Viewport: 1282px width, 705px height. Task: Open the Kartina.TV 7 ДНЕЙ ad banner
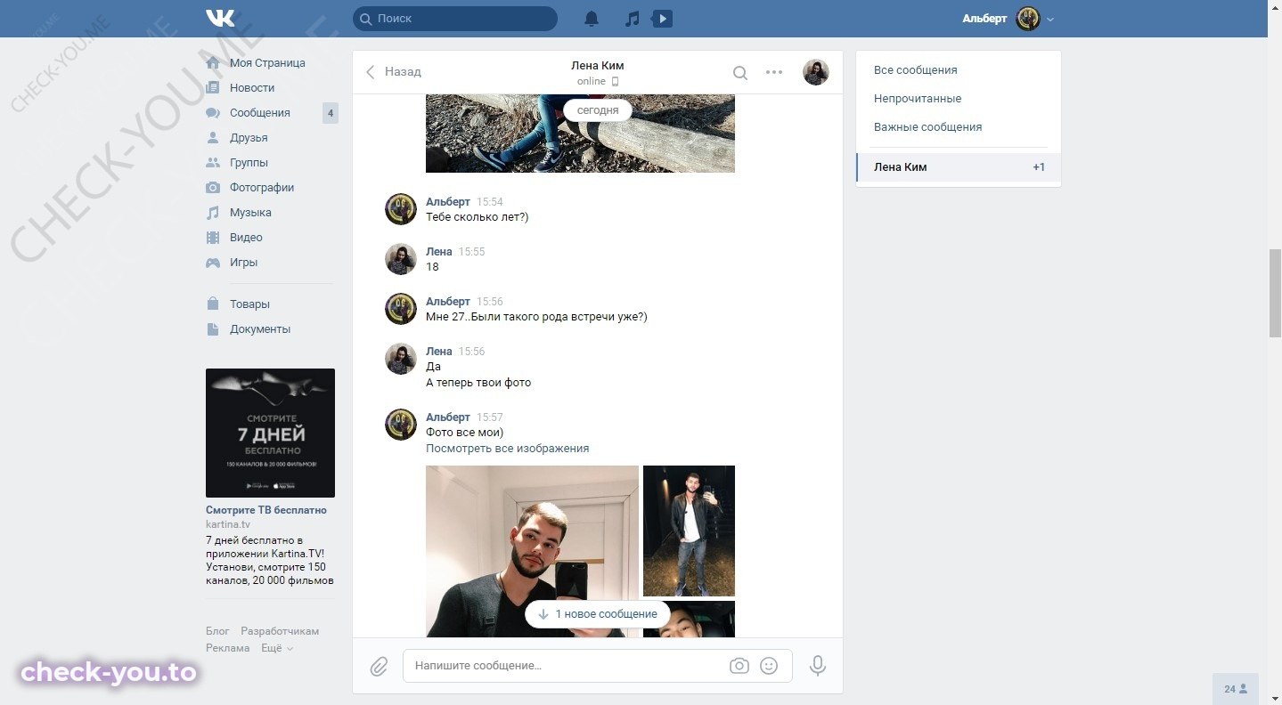pyautogui.click(x=270, y=433)
